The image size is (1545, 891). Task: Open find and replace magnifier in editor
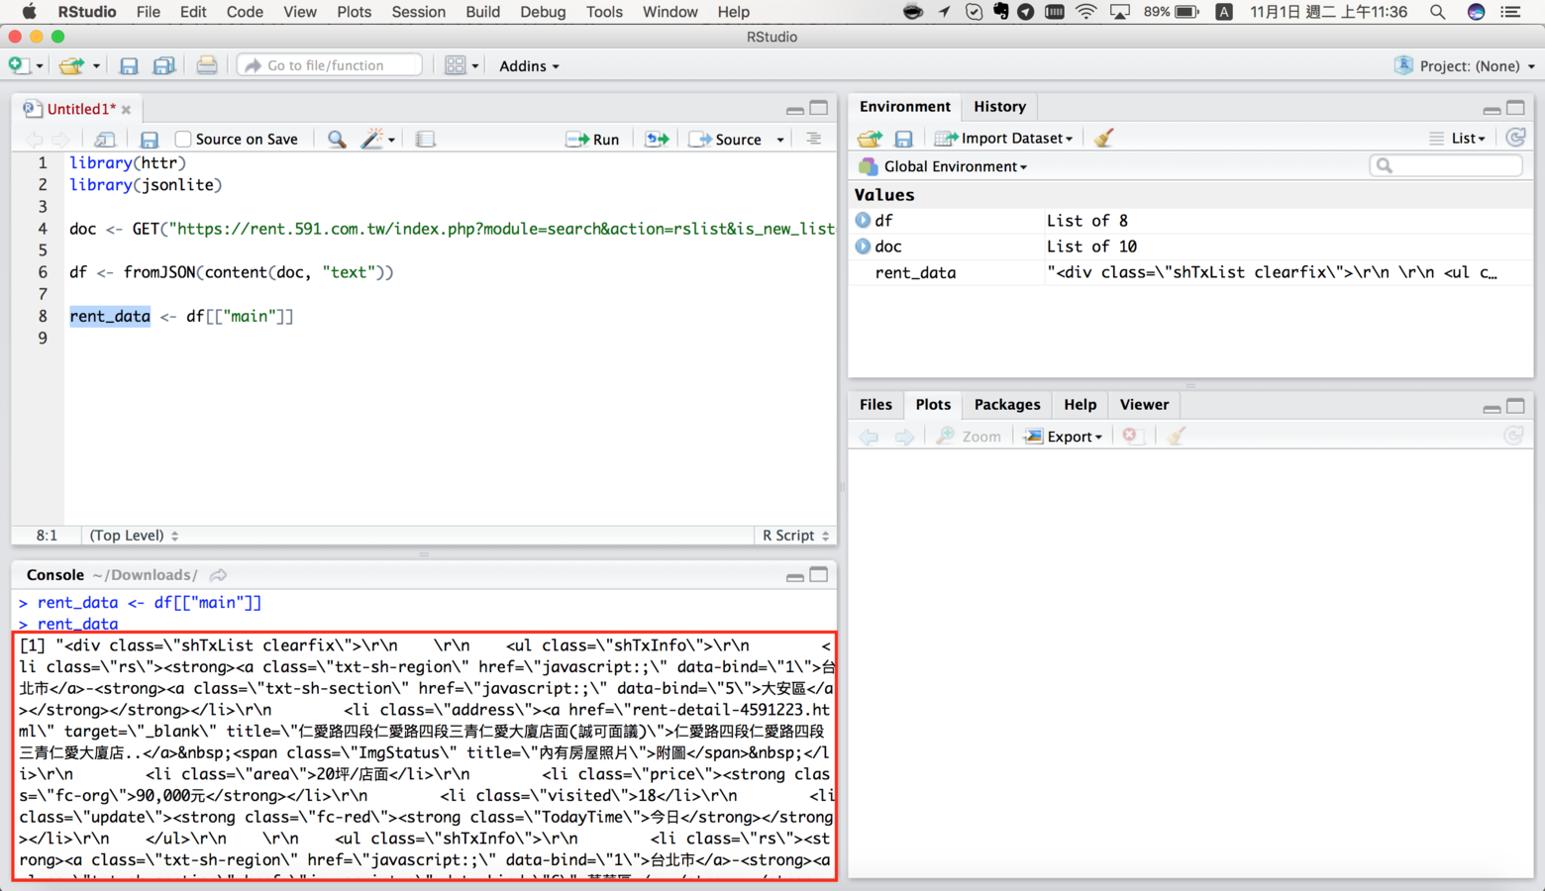coord(337,140)
